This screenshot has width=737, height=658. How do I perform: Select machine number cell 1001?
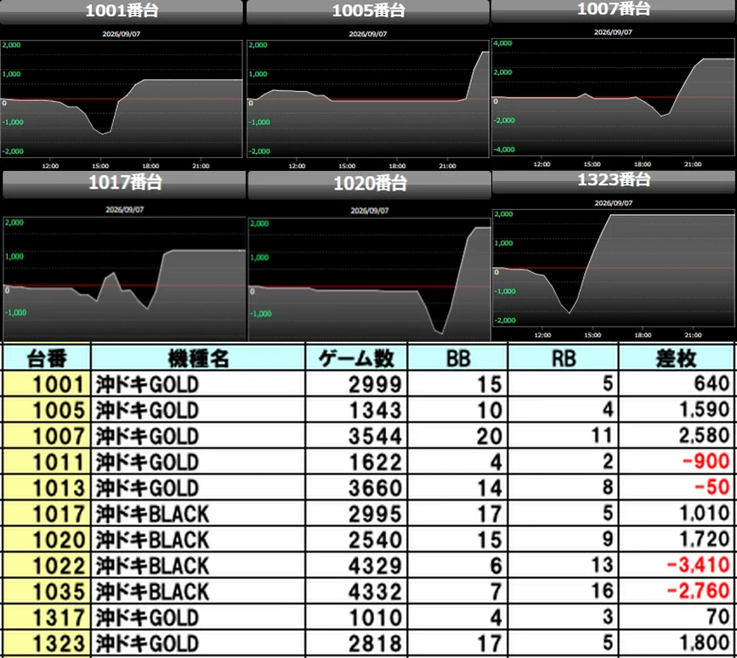(47, 384)
